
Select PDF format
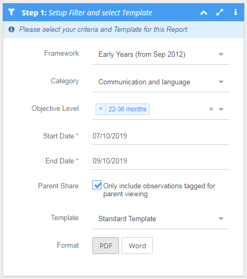(106, 246)
